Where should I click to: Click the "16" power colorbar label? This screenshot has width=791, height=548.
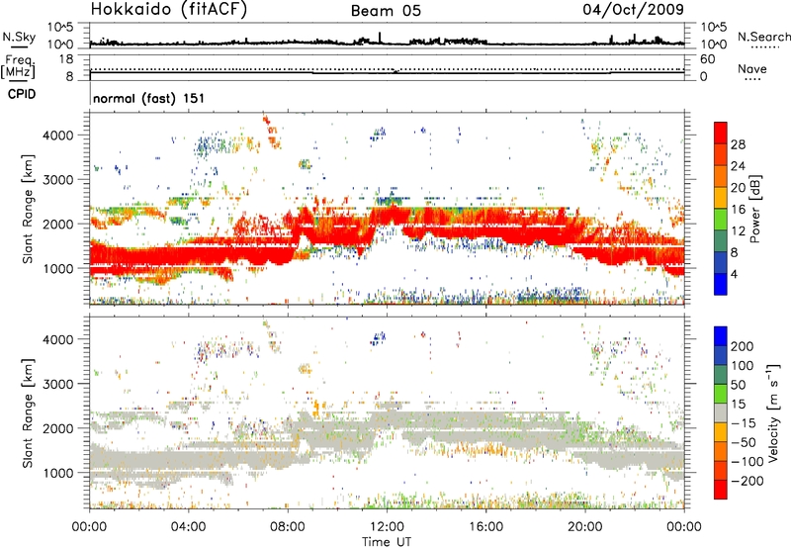pyautogui.click(x=738, y=210)
